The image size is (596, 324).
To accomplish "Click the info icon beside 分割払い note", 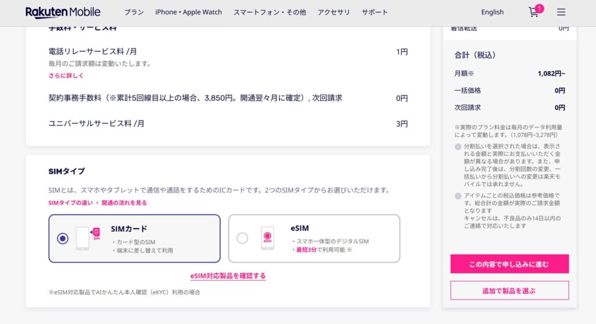I will point(457,146).
